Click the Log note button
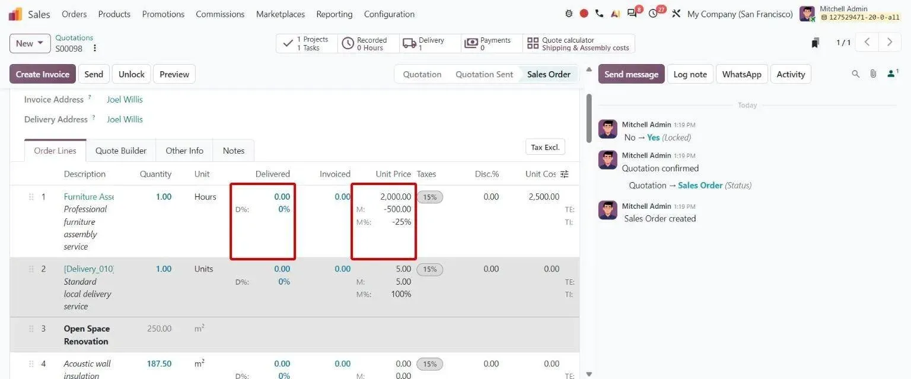The width and height of the screenshot is (911, 379). click(x=690, y=74)
